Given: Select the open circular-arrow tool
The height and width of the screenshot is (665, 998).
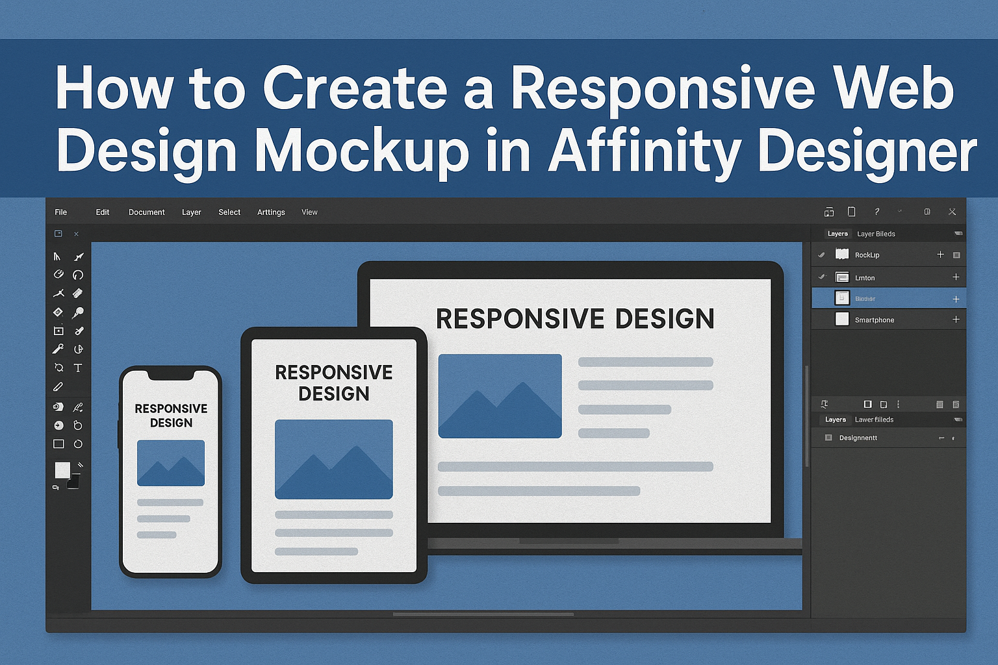Looking at the screenshot, I should 78,275.
